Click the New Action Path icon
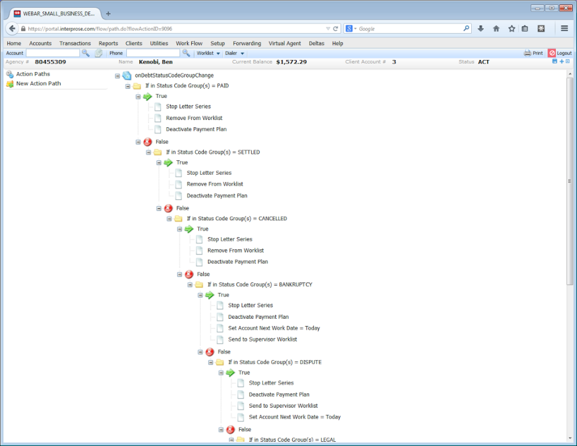The width and height of the screenshot is (577, 446). [x=11, y=83]
